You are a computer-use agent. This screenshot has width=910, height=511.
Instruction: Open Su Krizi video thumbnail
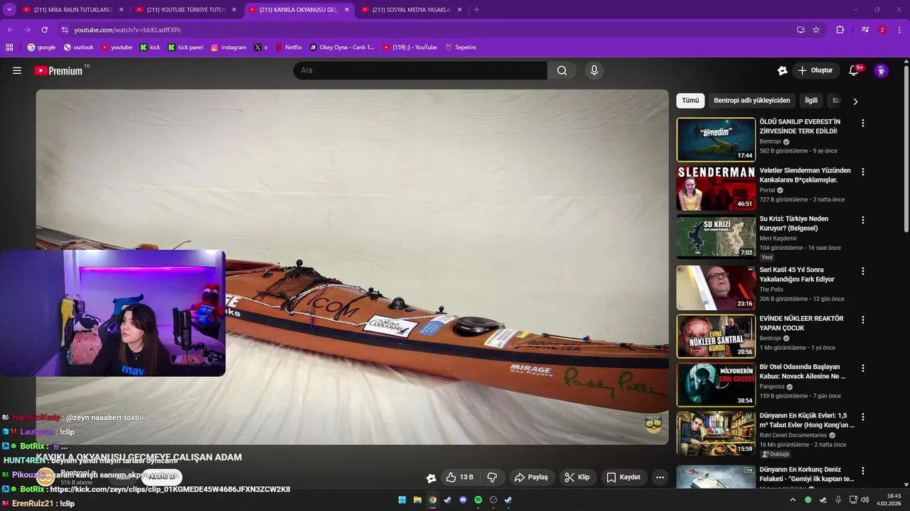tap(716, 237)
